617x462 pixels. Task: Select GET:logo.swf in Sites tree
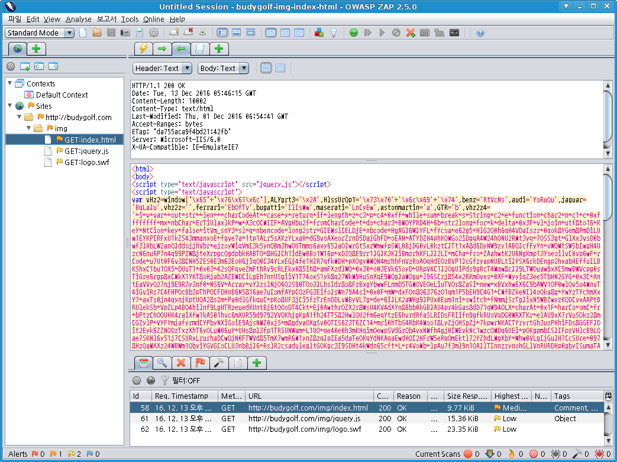(86, 162)
